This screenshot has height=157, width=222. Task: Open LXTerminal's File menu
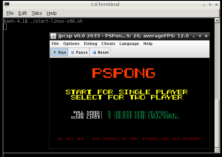(x=10, y=13)
